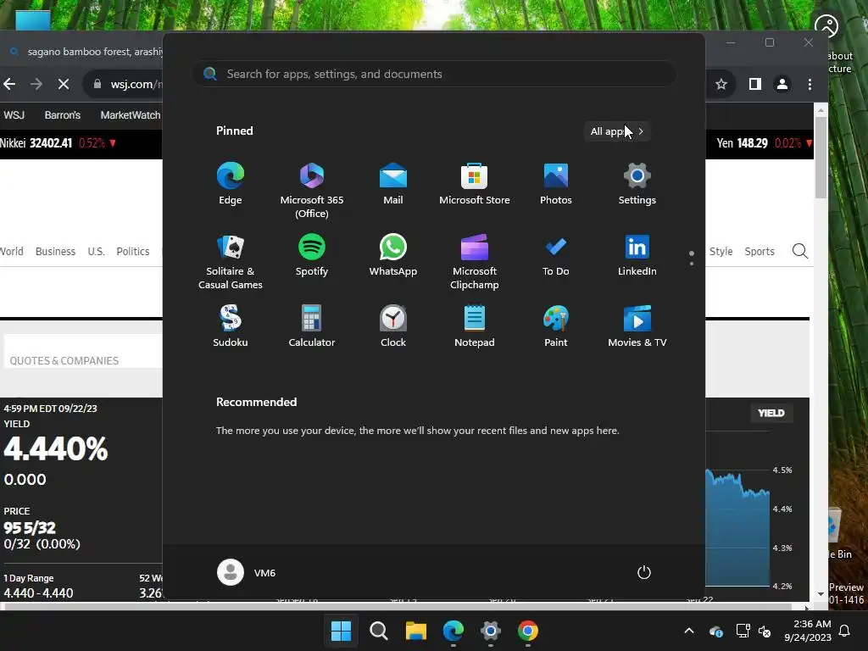868x651 pixels.
Task: Click the WSJ link in the top bar
Action: coord(14,115)
